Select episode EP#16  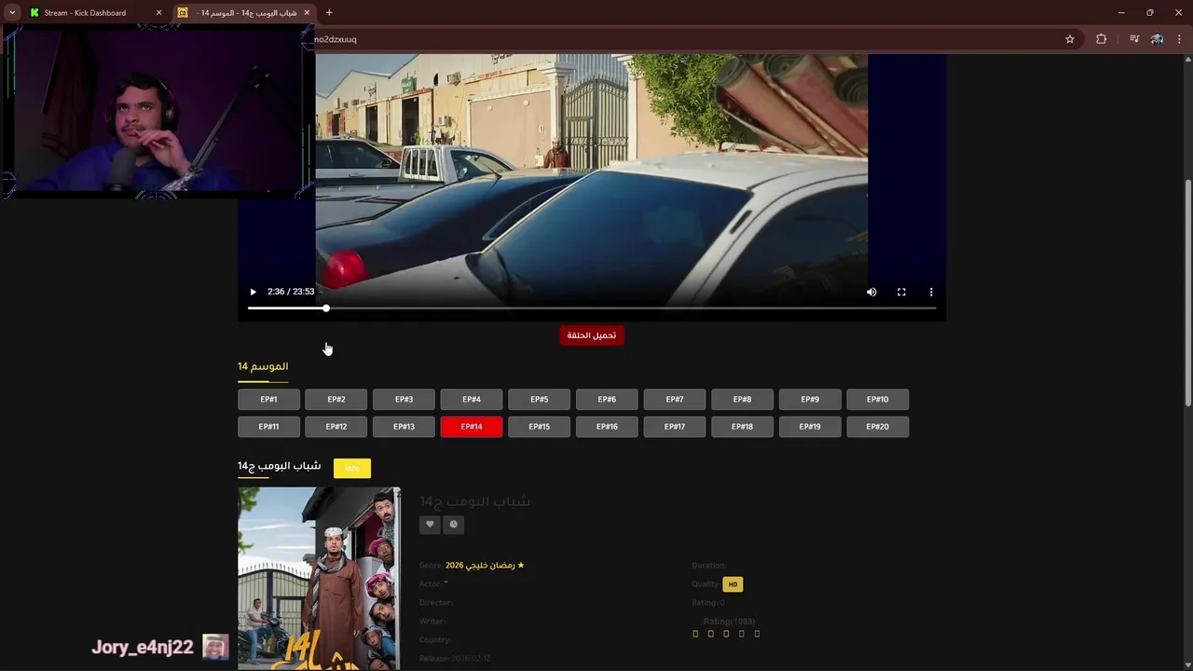607,427
